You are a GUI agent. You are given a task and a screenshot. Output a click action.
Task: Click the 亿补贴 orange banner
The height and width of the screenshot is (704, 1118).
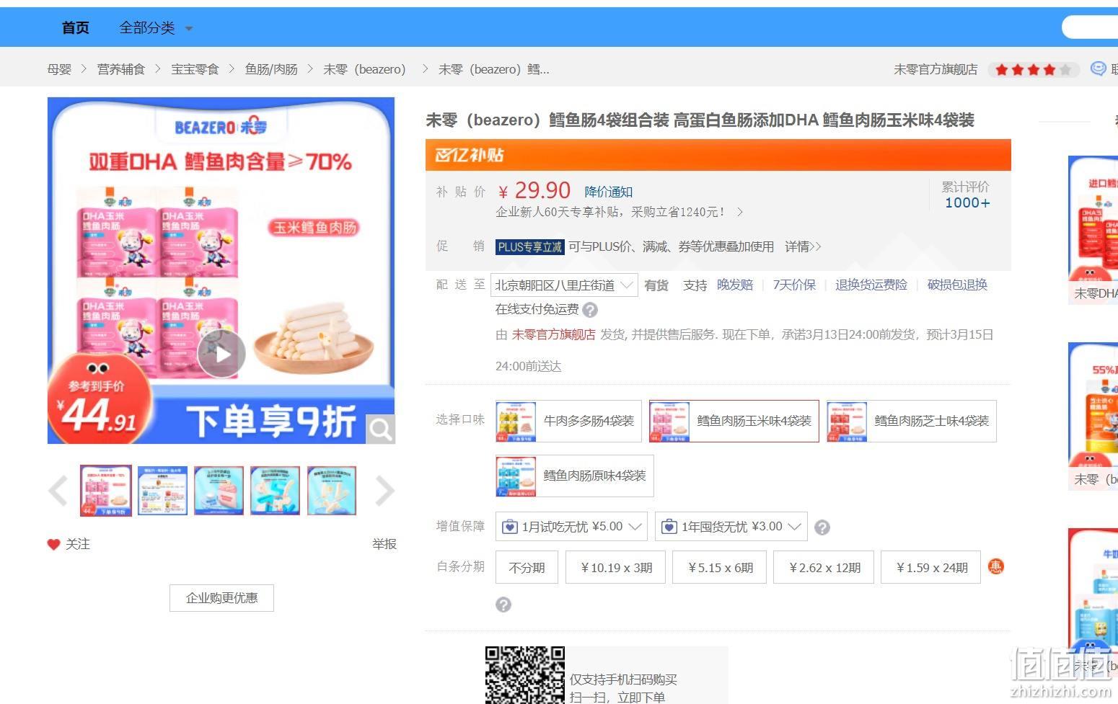[718, 155]
